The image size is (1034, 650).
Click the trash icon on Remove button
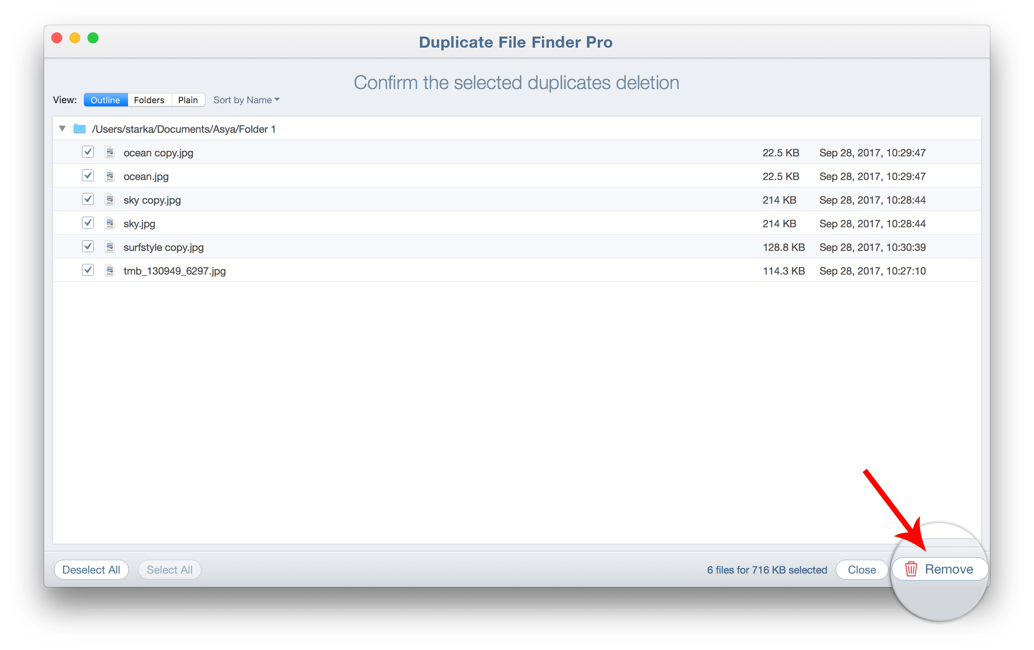[x=911, y=570]
